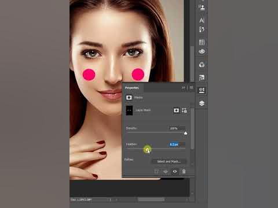This screenshot has width=278, height=208.
Task: Select the Properties tab
Action: pyautogui.click(x=132, y=88)
